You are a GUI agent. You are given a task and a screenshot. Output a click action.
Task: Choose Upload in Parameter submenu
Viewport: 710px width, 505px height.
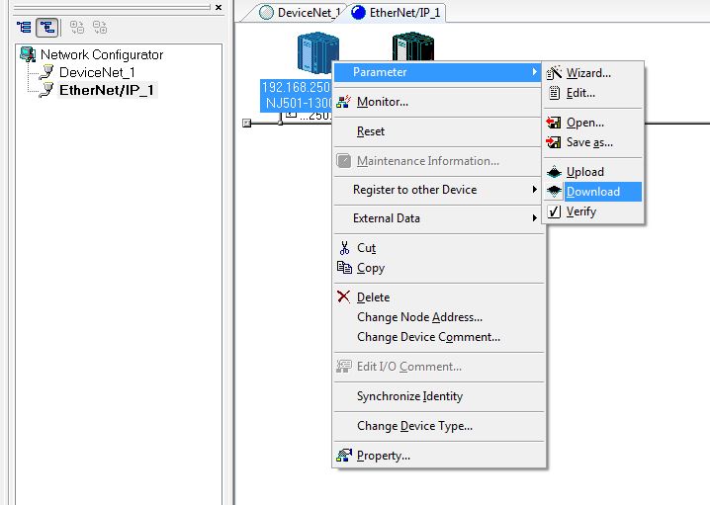[592, 172]
